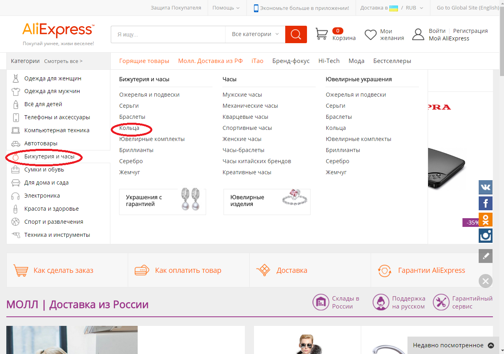Click the sofa icon for Для дома и сада
Image resolution: width=504 pixels, height=354 pixels.
(x=16, y=183)
